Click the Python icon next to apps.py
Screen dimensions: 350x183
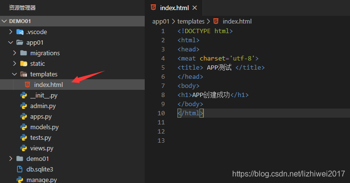[x=24, y=116]
